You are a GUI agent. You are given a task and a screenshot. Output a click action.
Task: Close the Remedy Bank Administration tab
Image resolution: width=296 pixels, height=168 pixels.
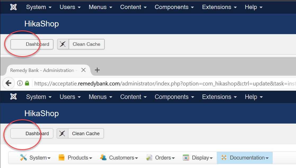coord(83,70)
